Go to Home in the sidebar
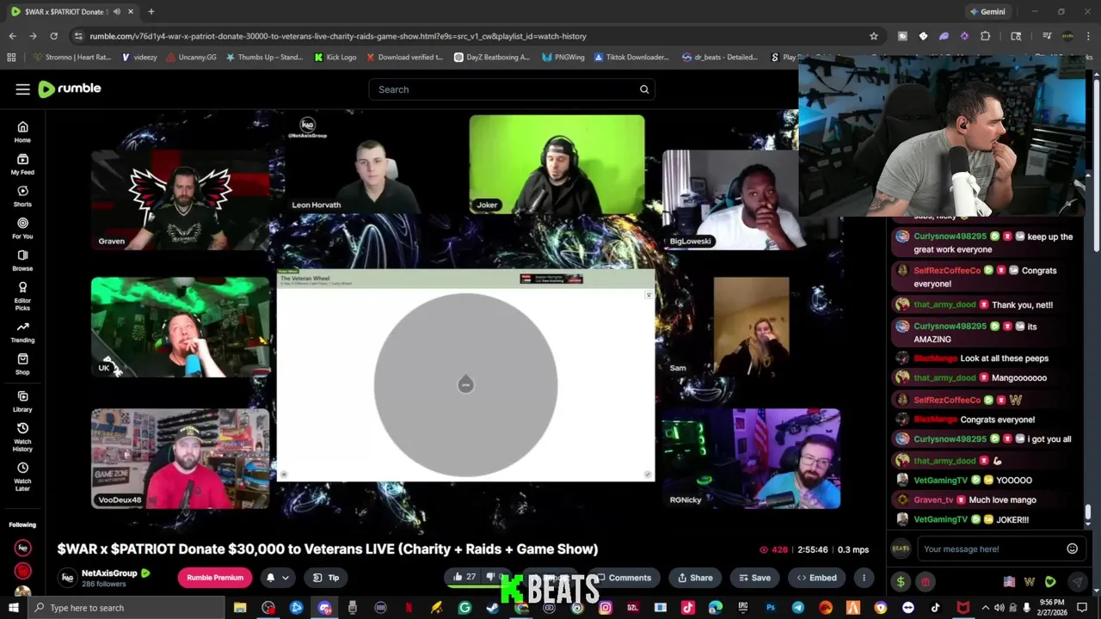The image size is (1101, 619). coord(22,132)
